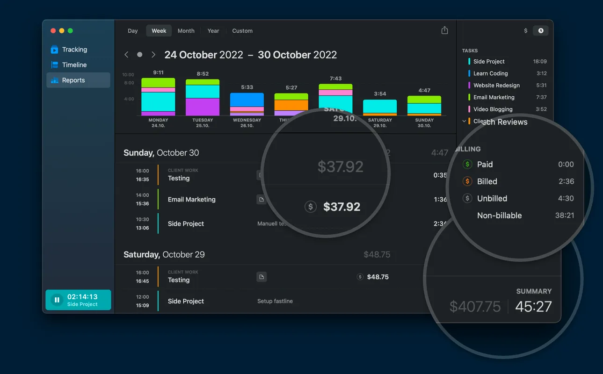Click the note icon on Saturday Testing entry

pyautogui.click(x=262, y=277)
